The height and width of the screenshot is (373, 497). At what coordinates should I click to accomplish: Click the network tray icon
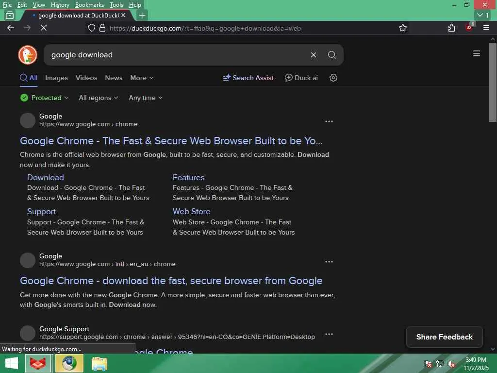(x=439, y=364)
